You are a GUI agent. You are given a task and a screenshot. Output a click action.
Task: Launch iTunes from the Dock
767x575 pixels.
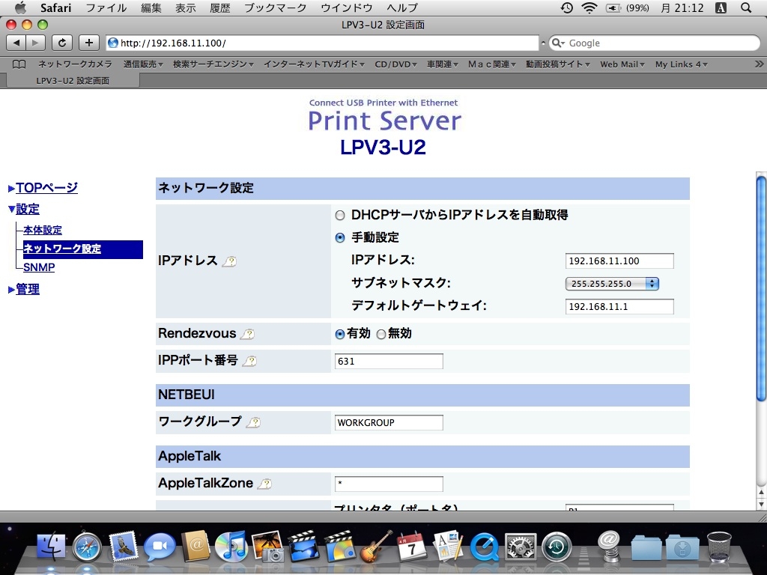[x=231, y=546]
